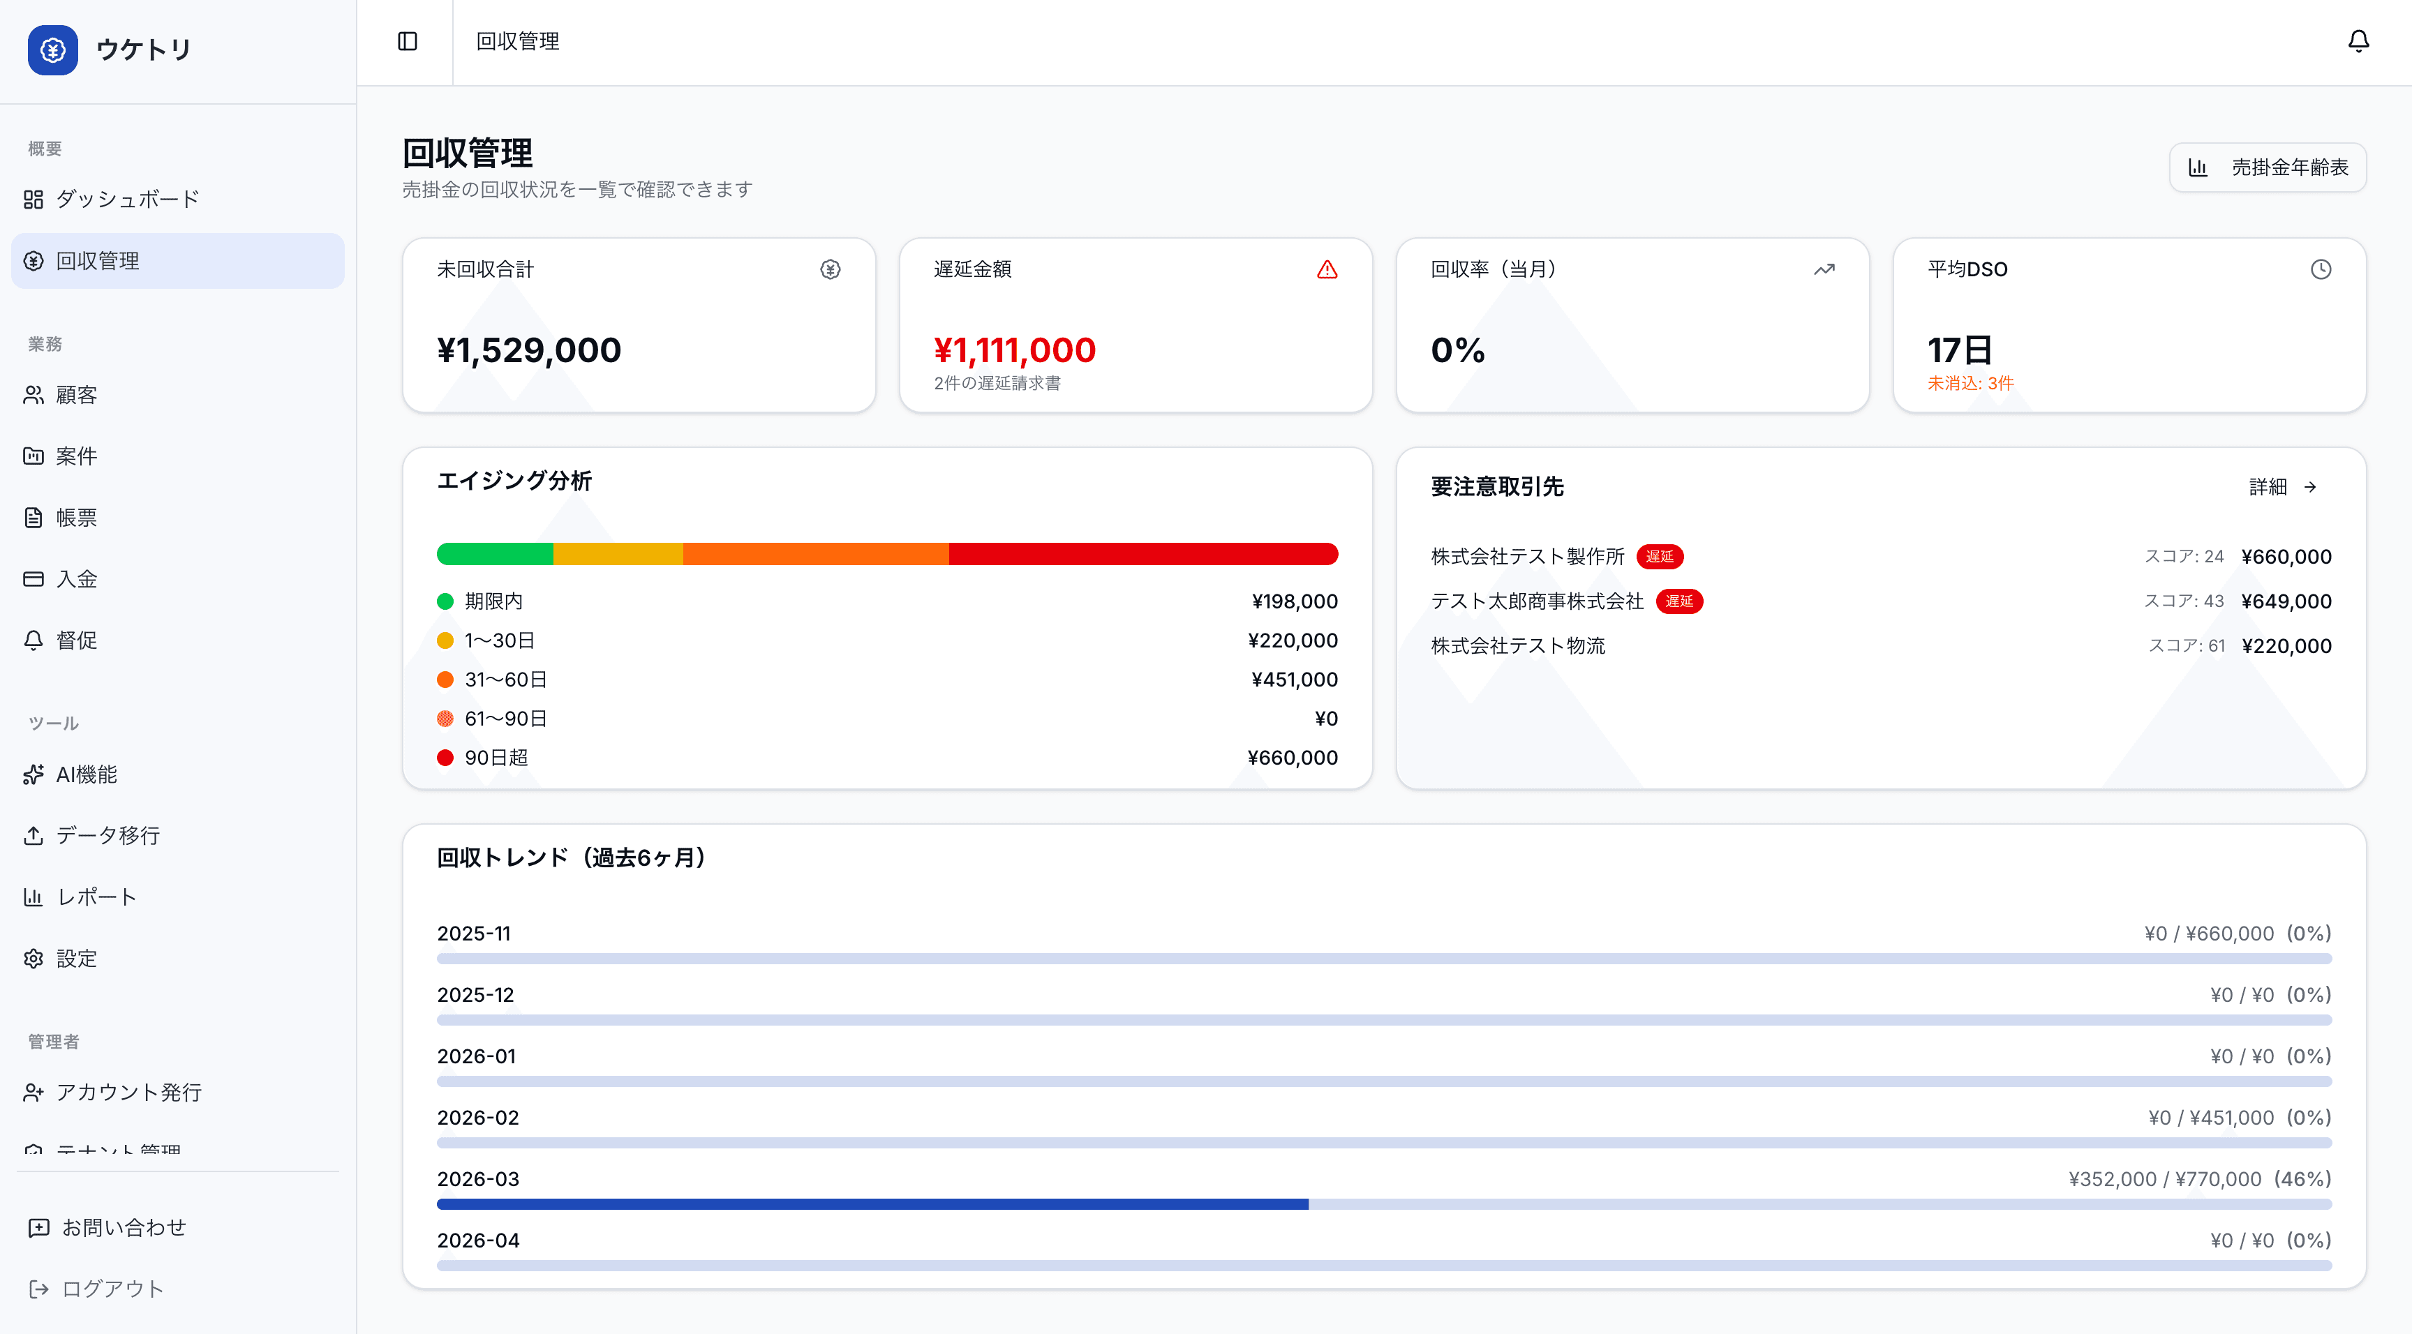Open the notifications bell icon
This screenshot has height=1334, width=2412.
pyautogui.click(x=2358, y=41)
